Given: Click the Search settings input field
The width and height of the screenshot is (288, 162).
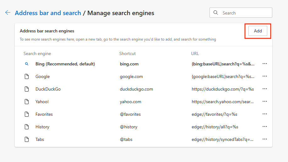Looking at the screenshot, I should (x=245, y=13).
